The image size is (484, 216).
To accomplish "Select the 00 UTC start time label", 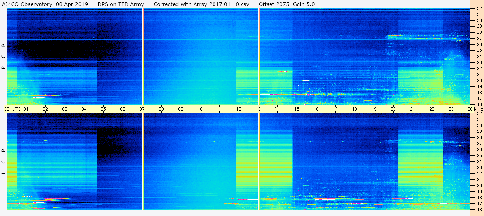I will tap(13, 109).
